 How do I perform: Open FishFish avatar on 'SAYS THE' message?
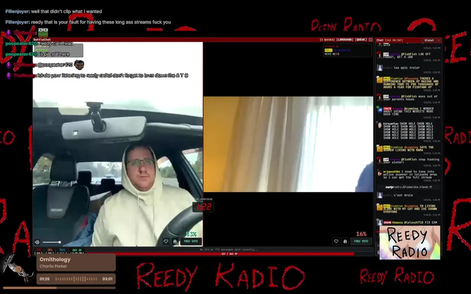pyautogui.click(x=380, y=149)
